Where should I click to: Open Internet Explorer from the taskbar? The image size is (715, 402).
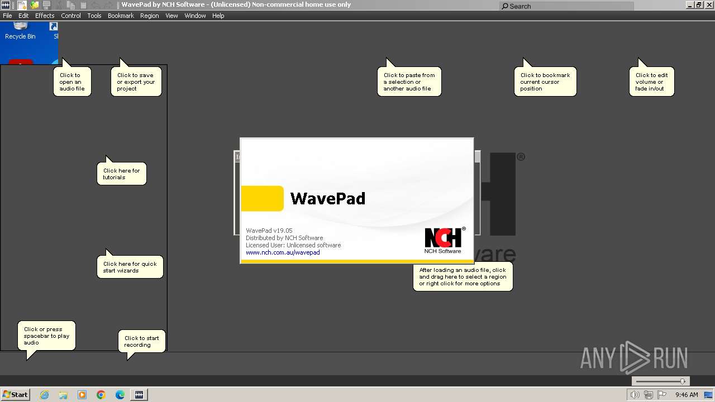[44, 395]
